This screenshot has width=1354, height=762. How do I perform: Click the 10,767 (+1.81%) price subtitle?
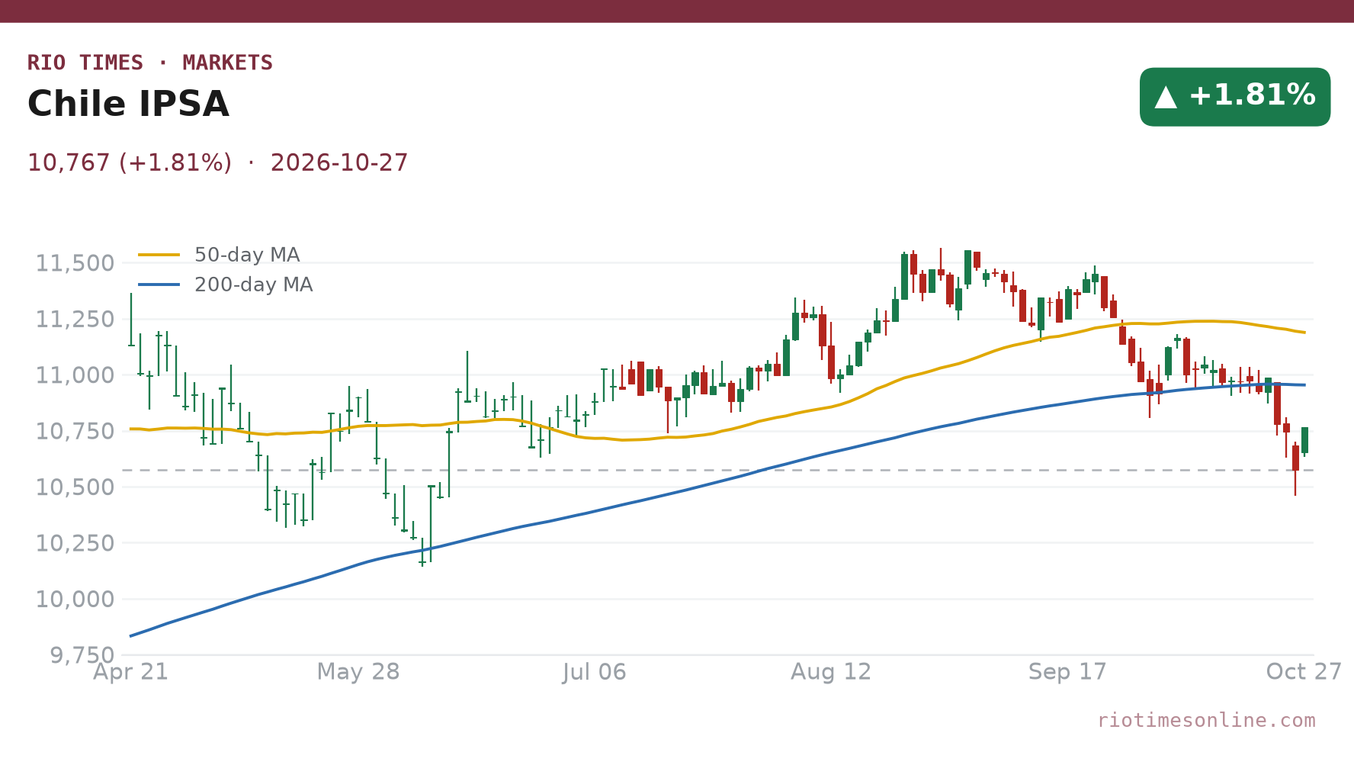click(130, 162)
